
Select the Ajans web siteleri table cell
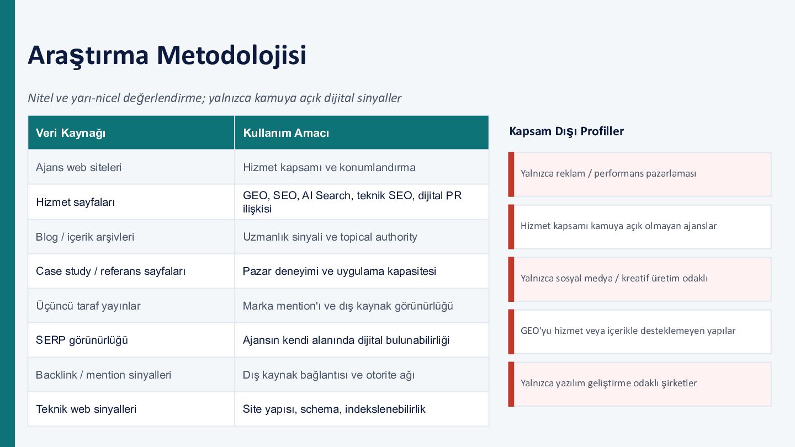pos(131,167)
